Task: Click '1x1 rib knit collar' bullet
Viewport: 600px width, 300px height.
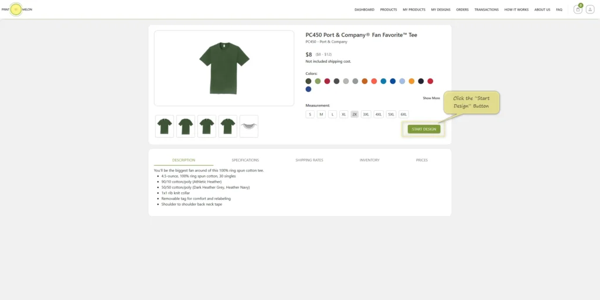Action: pyautogui.click(x=176, y=193)
